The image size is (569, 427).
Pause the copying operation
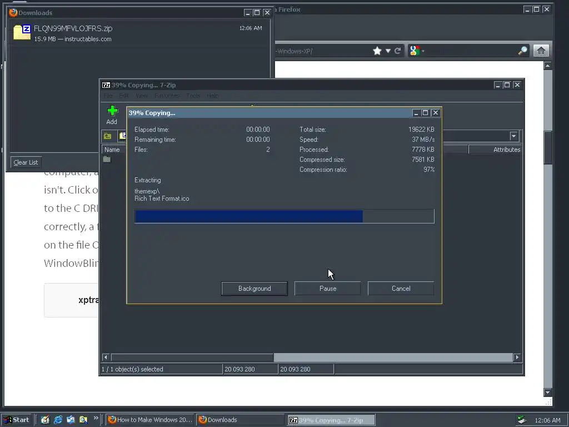coord(328,289)
